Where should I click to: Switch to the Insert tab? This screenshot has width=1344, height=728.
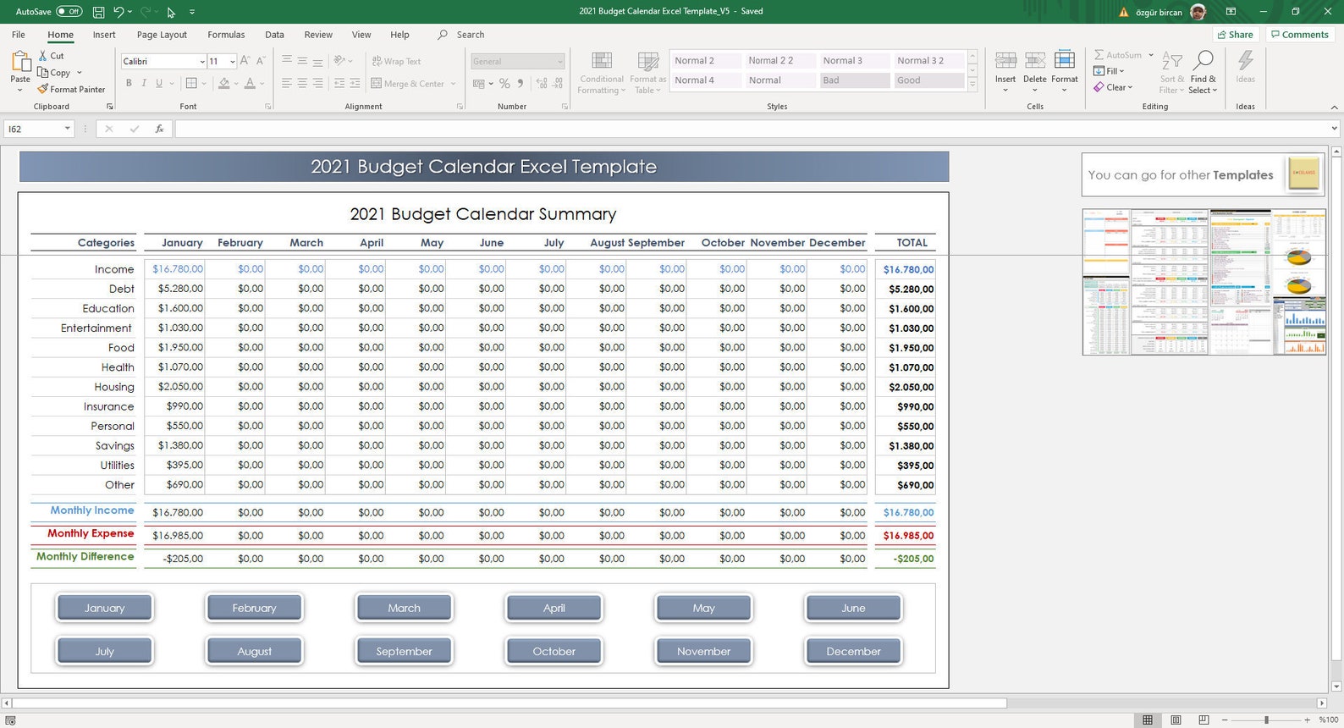104,35
